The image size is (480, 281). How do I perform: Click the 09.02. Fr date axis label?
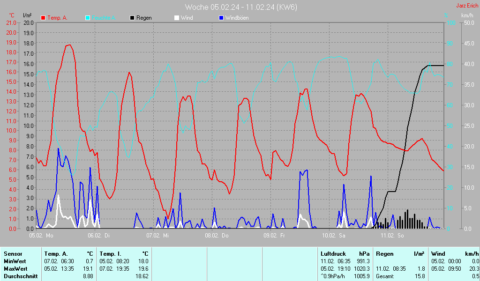(x=274, y=236)
